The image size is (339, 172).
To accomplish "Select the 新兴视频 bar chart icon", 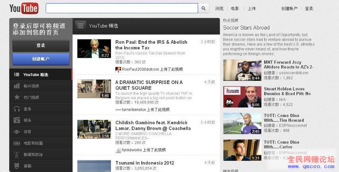I will [17, 86].
